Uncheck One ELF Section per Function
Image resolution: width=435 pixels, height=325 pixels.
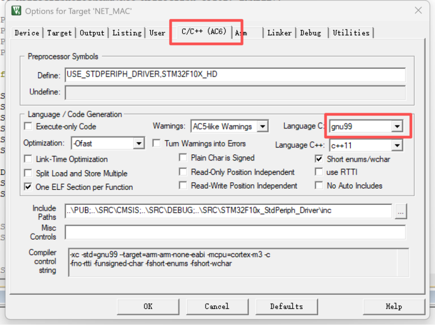coord(28,187)
